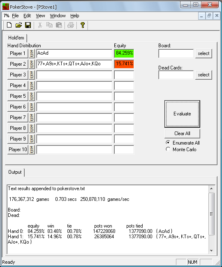Click the RD button for Player 1

click(x=32, y=53)
